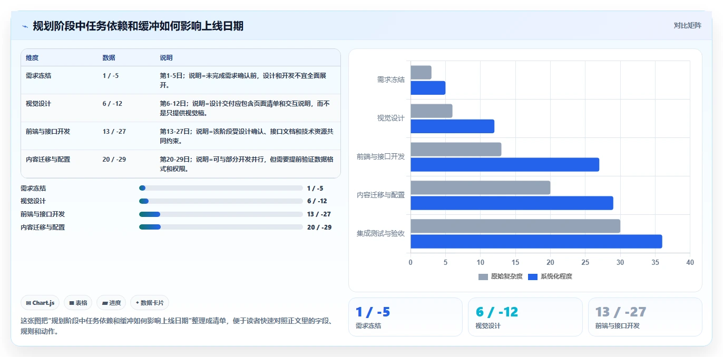Click the 表格 tag chip
Screen dimensions: 723x357
78,303
